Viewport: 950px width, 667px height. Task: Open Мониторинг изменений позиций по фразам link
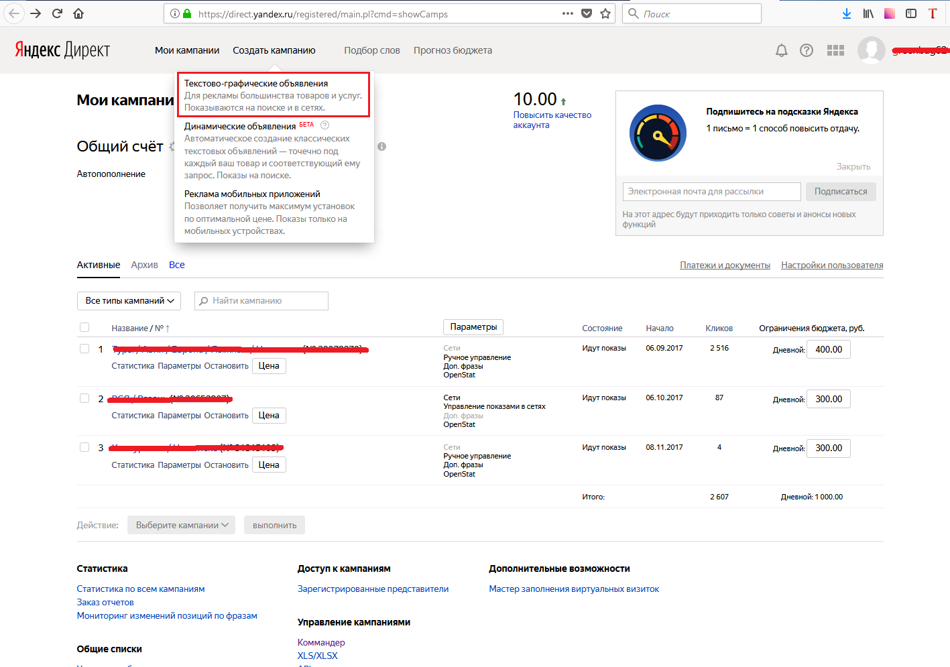click(x=167, y=616)
